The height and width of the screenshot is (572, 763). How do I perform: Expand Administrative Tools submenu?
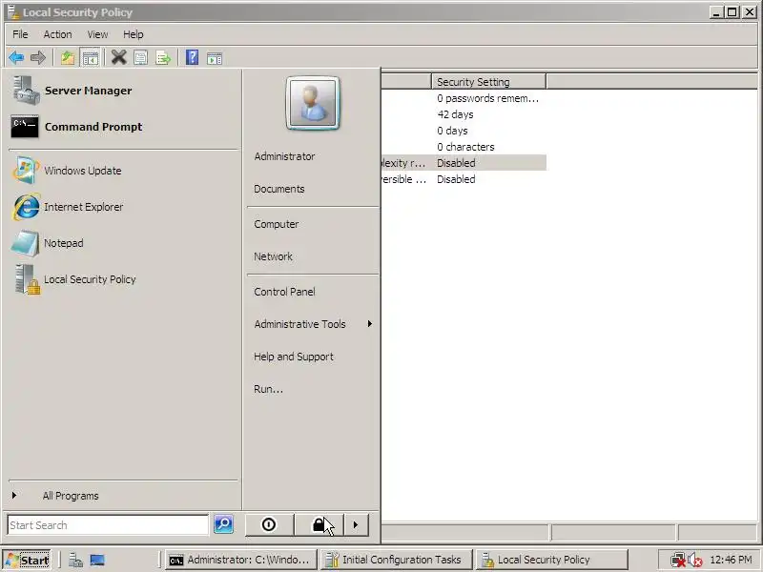tap(313, 324)
